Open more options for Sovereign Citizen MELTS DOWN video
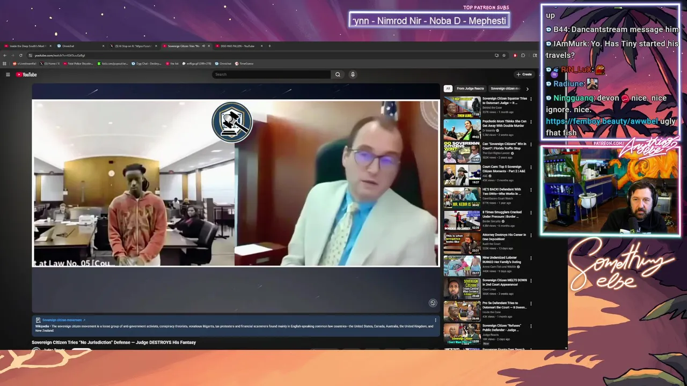This screenshot has height=386, width=687. (531, 281)
